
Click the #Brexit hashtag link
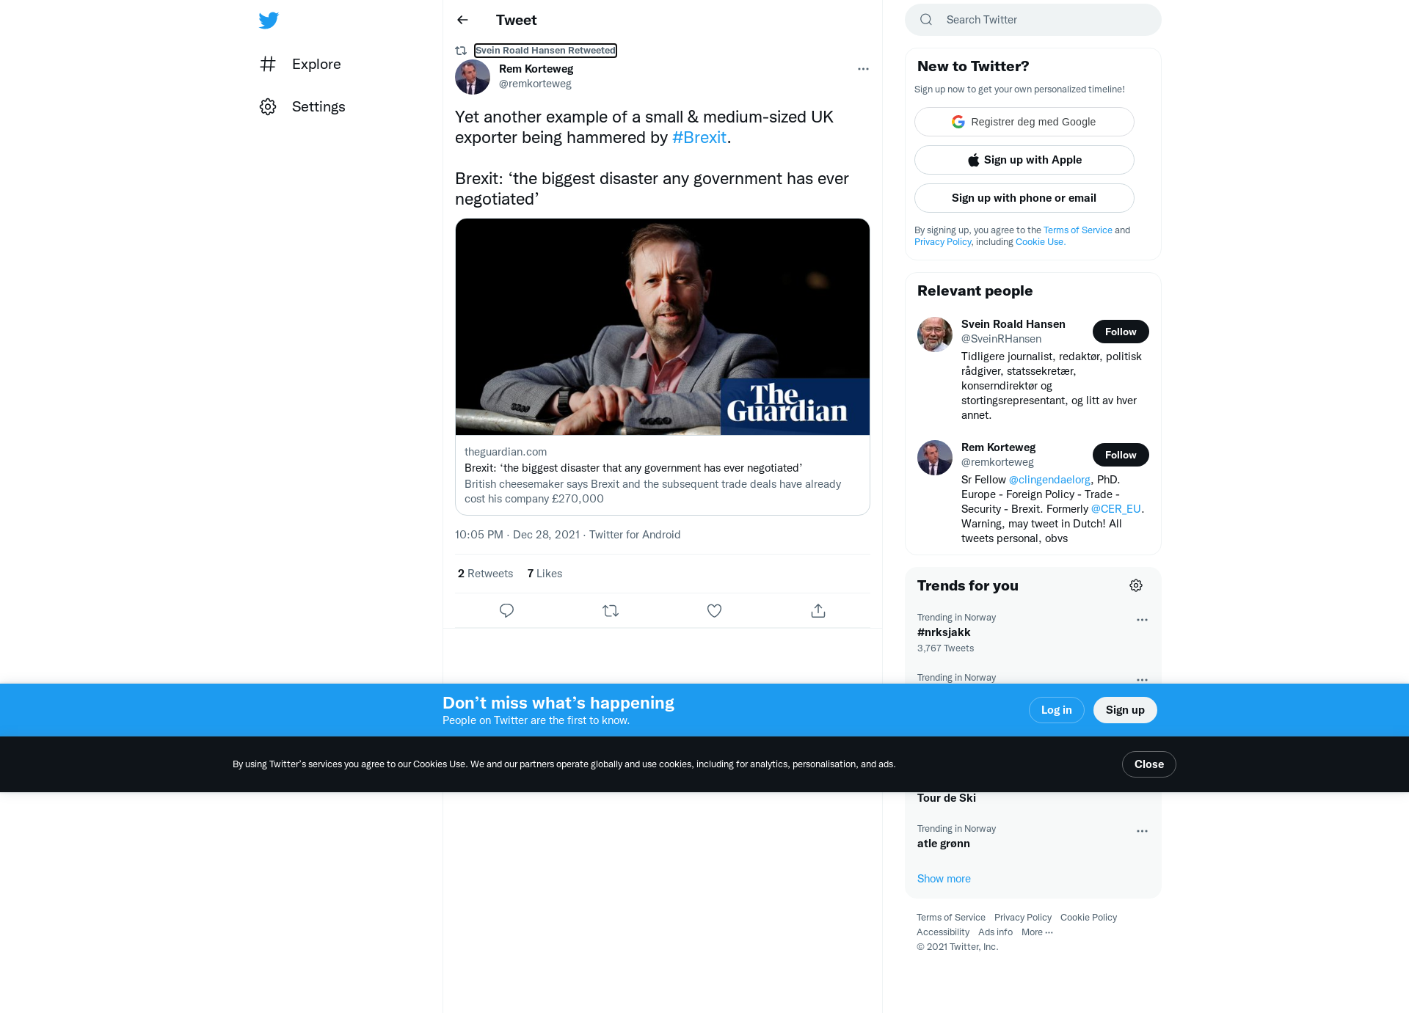[x=699, y=137]
